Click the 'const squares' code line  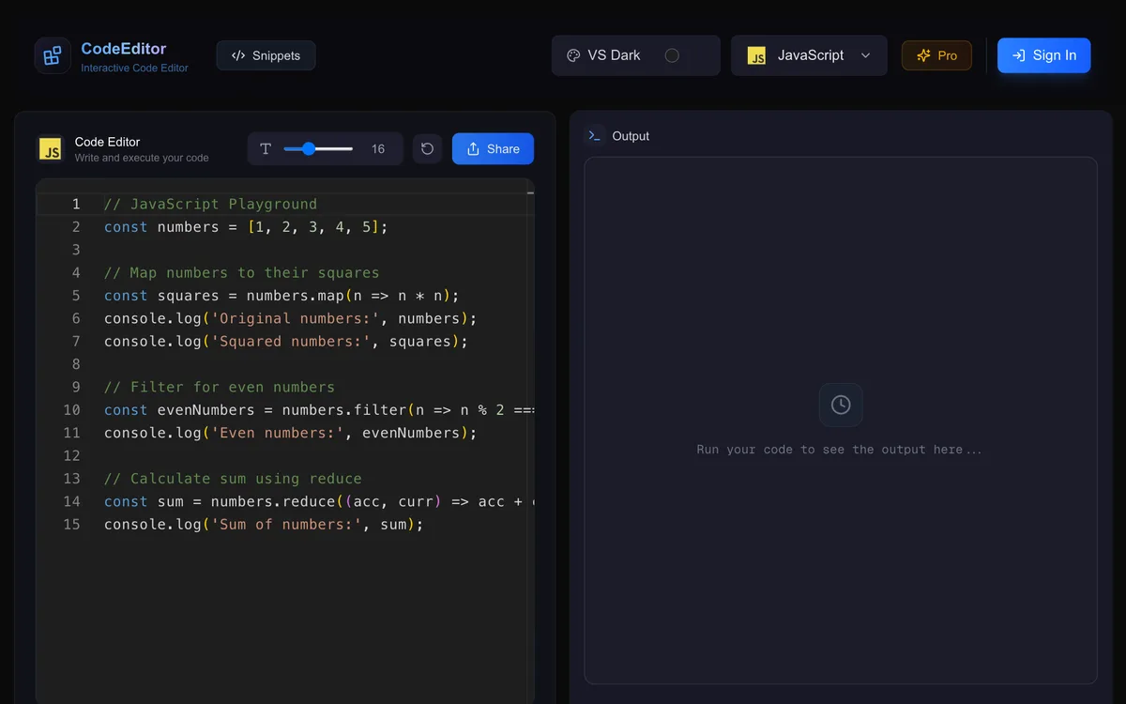click(281, 296)
